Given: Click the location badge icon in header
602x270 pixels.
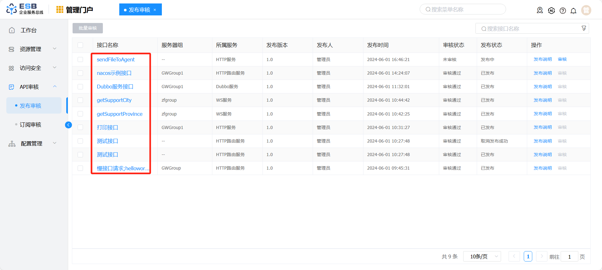Looking at the screenshot, I should pos(540,10).
